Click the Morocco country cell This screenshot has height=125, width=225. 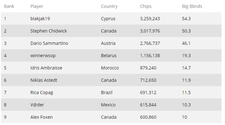click(110, 68)
